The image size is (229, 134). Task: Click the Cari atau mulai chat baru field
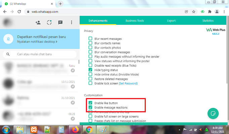tap(40, 54)
